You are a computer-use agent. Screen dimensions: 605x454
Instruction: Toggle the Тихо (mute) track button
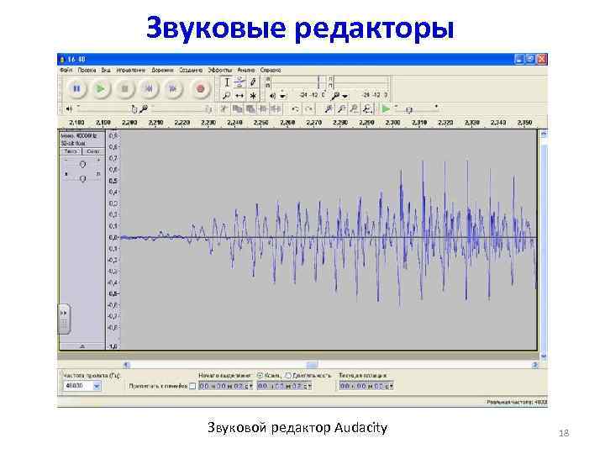pos(71,151)
